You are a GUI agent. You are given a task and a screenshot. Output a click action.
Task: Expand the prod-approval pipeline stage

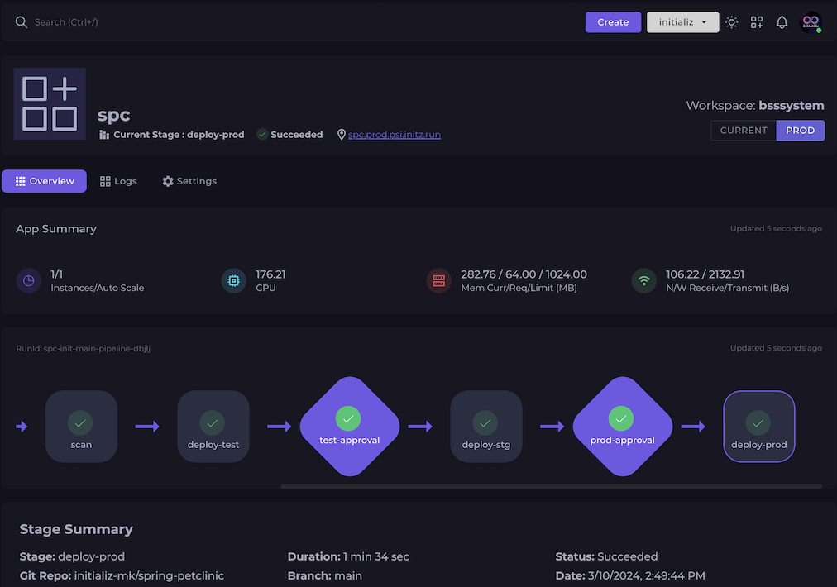[622, 426]
